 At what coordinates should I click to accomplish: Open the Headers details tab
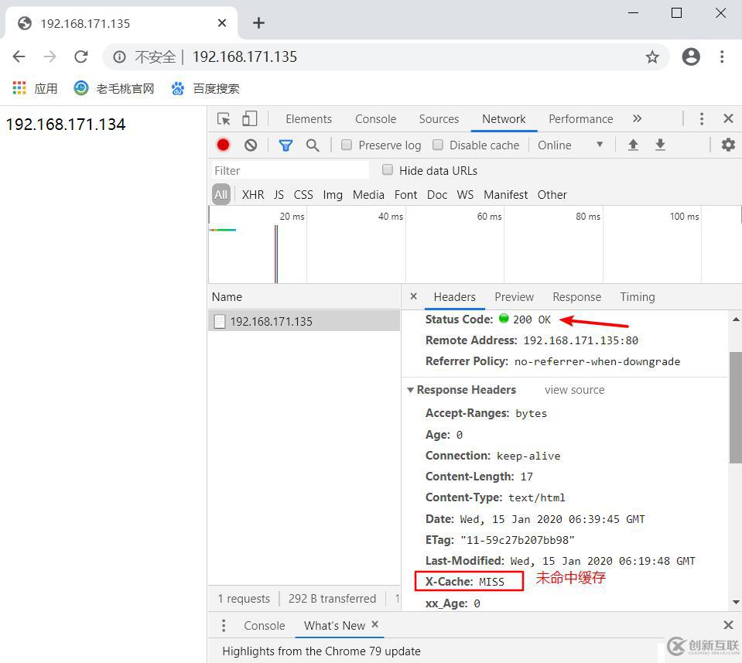454,297
